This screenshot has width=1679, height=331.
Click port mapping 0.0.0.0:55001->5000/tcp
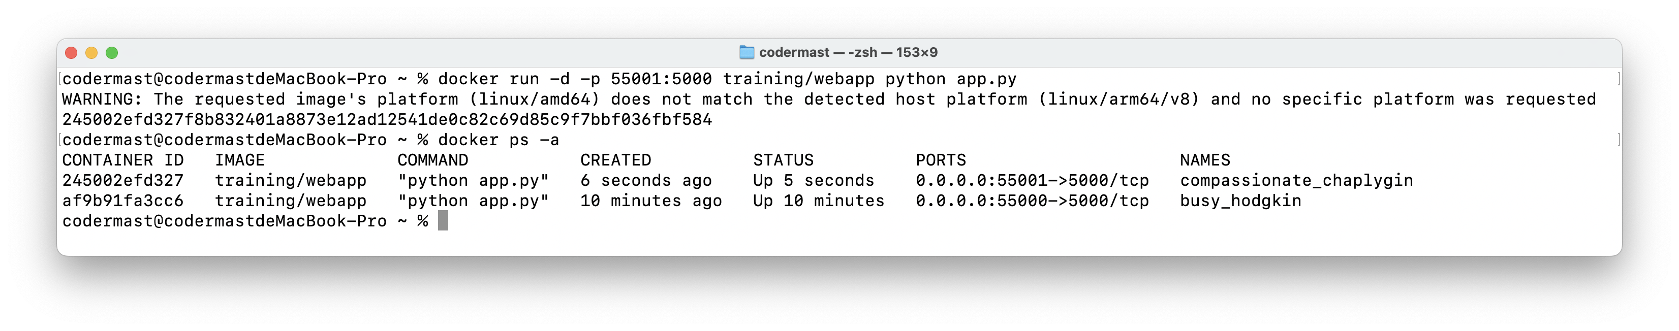1033,181
